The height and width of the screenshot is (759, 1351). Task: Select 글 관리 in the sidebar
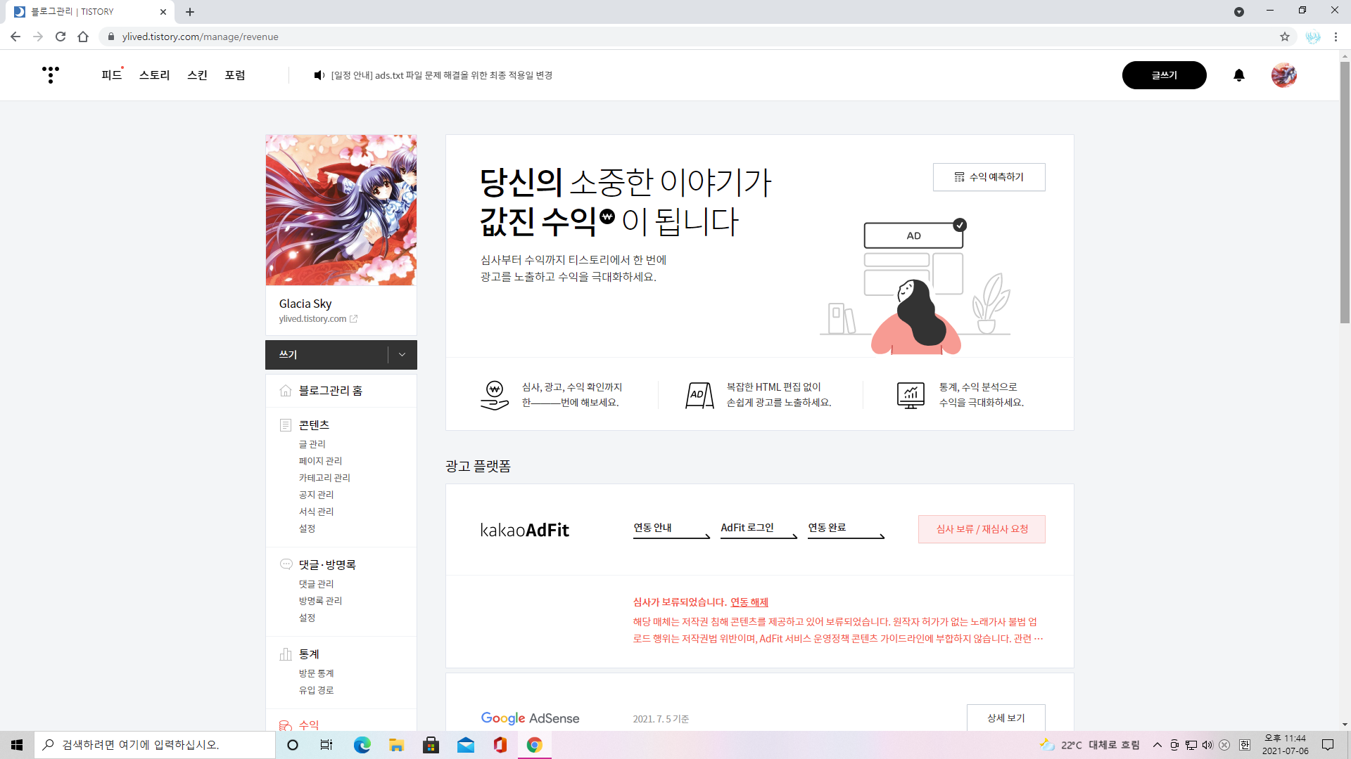[312, 444]
